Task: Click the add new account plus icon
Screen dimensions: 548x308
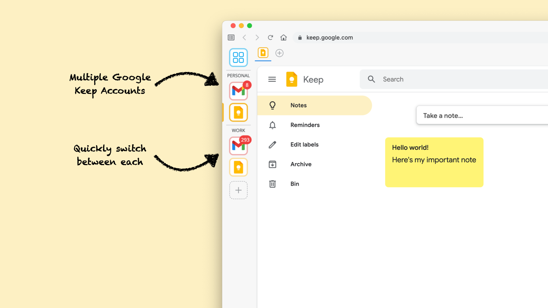Action: tap(239, 190)
